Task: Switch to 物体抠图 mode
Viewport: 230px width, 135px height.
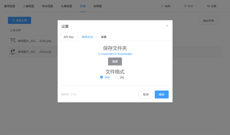Action: pos(48,6)
